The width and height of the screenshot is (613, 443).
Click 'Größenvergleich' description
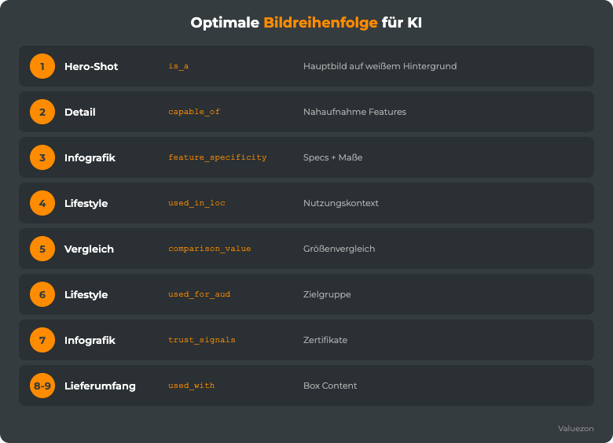point(339,249)
